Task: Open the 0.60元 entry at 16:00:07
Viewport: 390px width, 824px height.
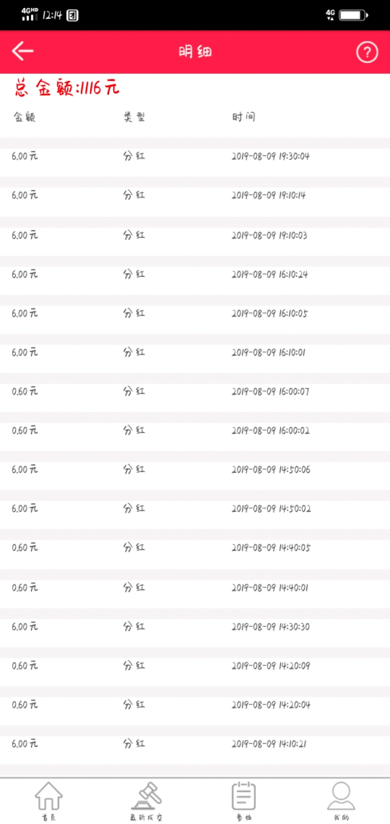Action: (x=195, y=392)
